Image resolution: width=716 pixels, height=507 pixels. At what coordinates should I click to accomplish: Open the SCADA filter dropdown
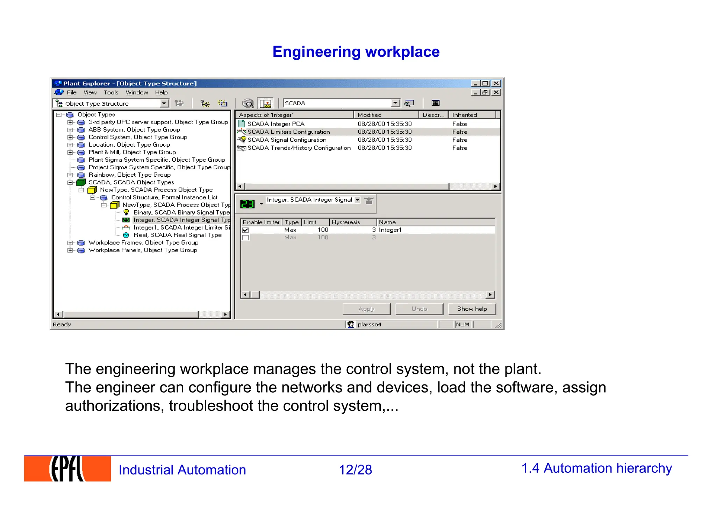click(395, 103)
